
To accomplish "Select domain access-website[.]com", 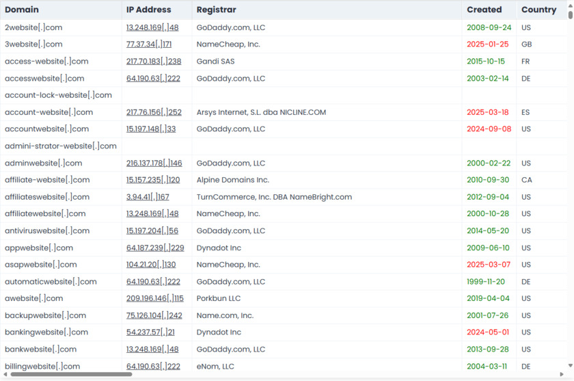I will (46, 61).
